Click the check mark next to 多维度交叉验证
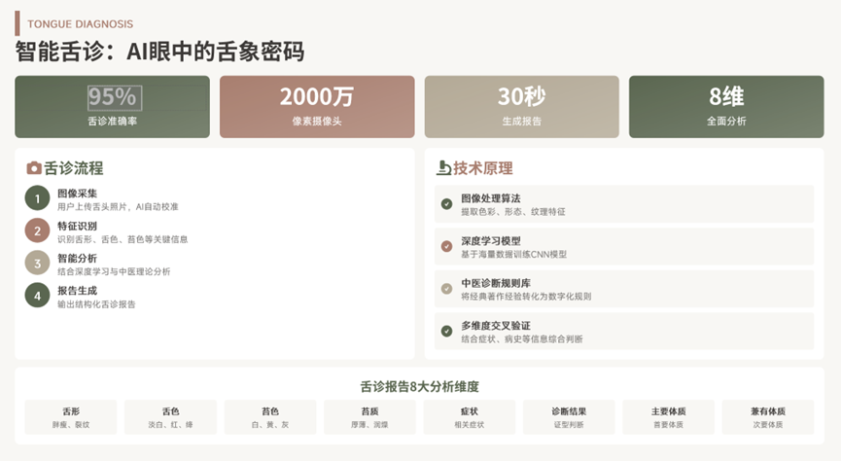Viewport: 841px width, 461px height. click(446, 331)
